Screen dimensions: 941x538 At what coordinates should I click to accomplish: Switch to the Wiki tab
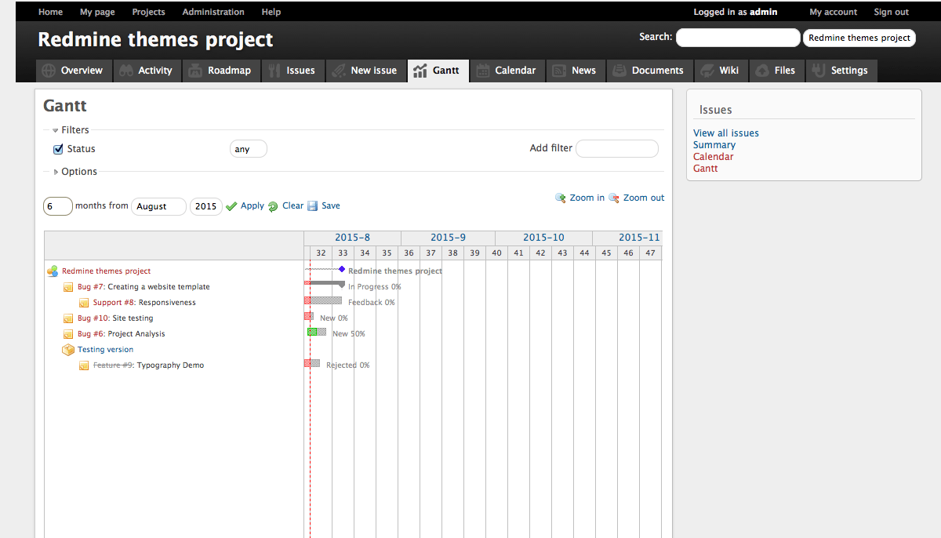click(x=721, y=71)
